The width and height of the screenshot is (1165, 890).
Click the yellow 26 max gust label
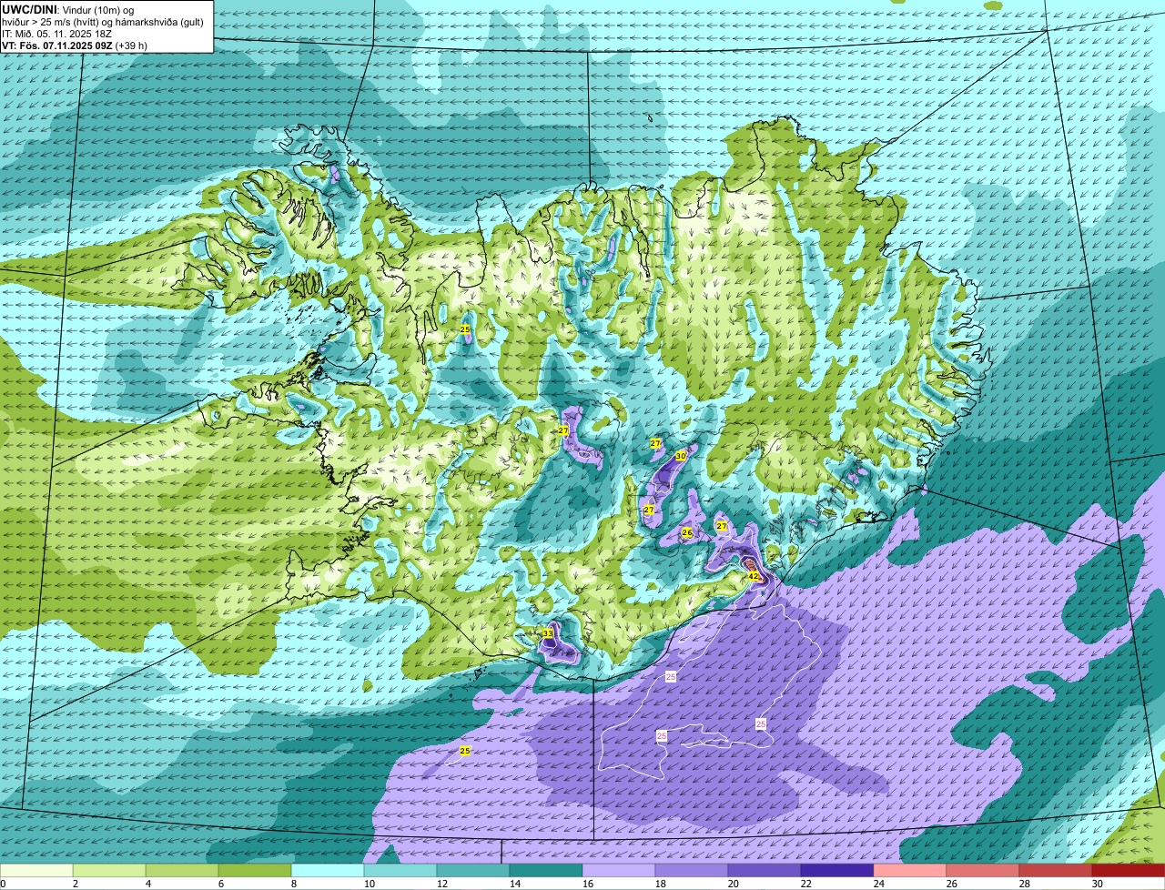coord(687,532)
